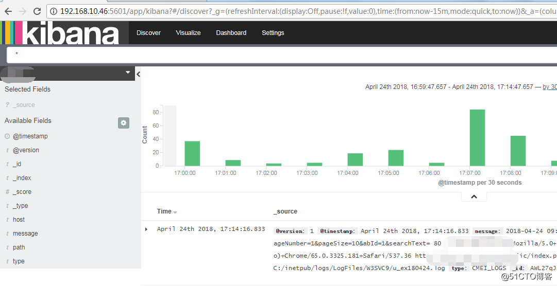
Task: Open the Dashboard tab
Action: (231, 32)
